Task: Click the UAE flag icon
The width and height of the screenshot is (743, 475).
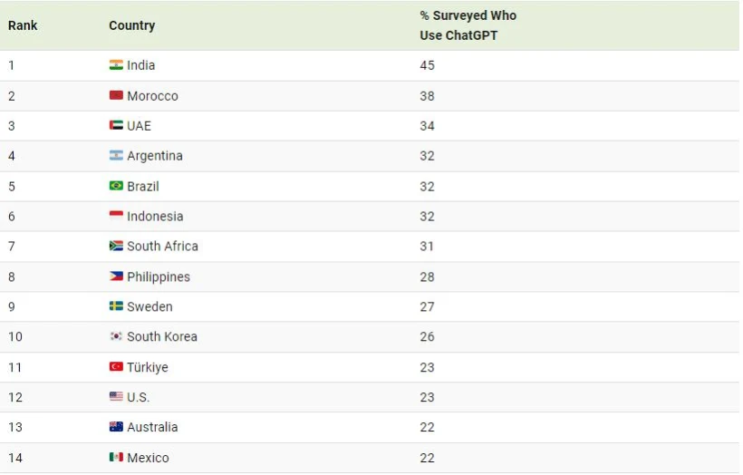Action: click(x=116, y=126)
